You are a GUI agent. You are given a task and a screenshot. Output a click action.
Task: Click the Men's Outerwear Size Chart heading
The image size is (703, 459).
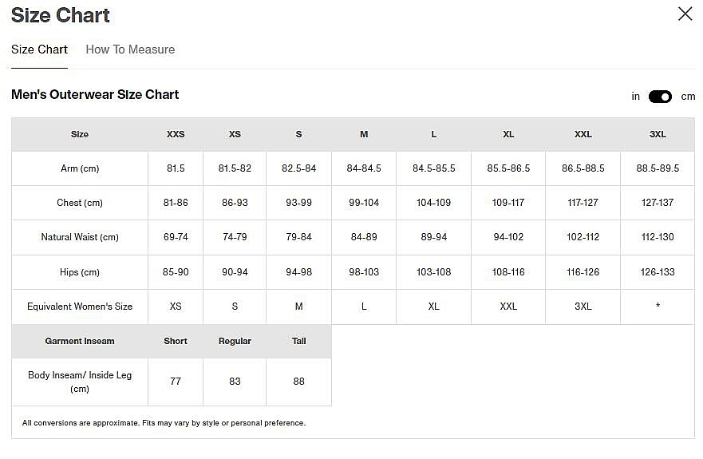pyautogui.click(x=95, y=94)
